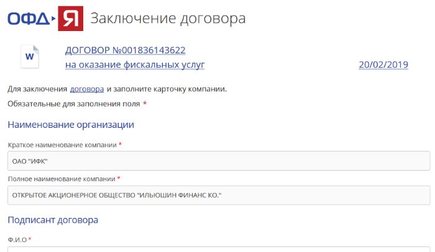Open the ДОГОВОР №001836143622 link
Screen dimensions: 435x252
pos(125,50)
